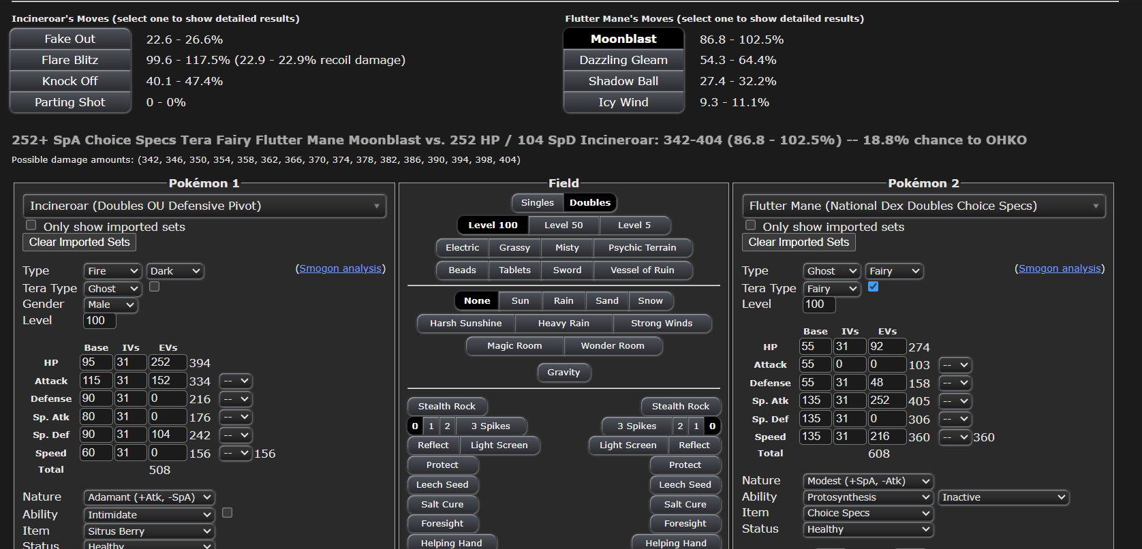Enable Electric terrain
Image resolution: width=1142 pixels, height=549 pixels.
pyautogui.click(x=463, y=247)
